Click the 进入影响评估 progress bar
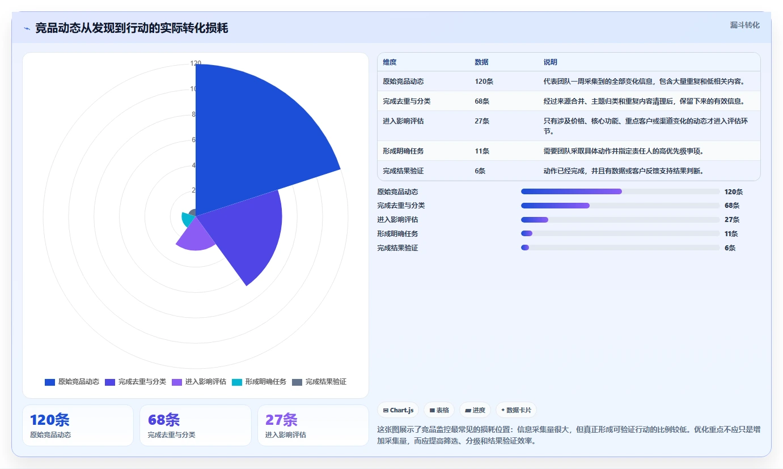Image resolution: width=783 pixels, height=469 pixels. pyautogui.click(x=620, y=219)
